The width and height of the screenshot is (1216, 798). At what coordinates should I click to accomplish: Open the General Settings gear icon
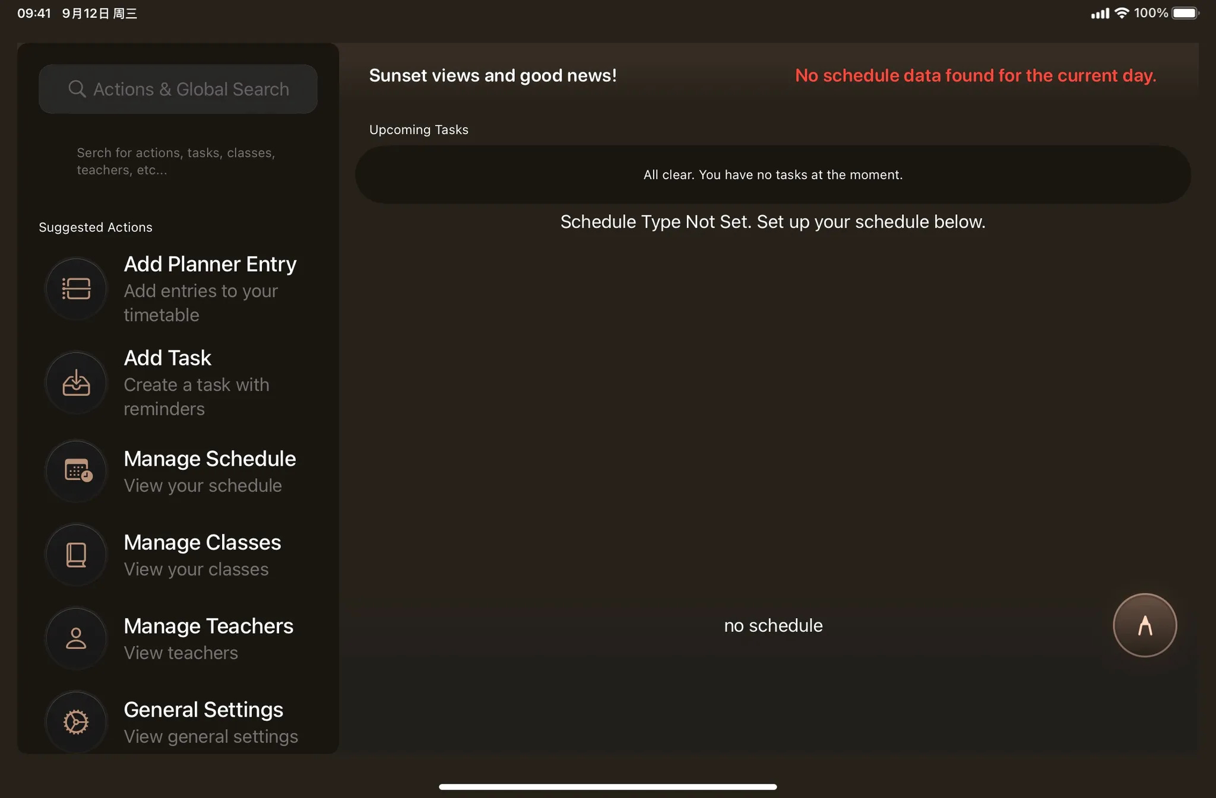click(x=76, y=722)
